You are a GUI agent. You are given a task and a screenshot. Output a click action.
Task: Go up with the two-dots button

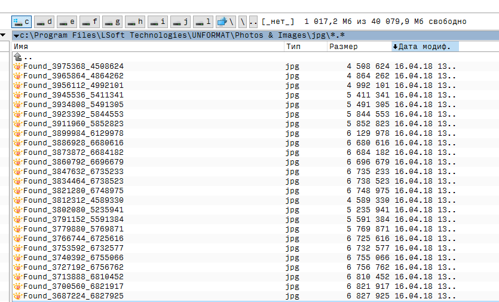253,22
